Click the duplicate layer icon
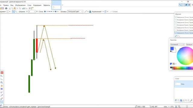The width and height of the screenshot is (193, 108). click(181, 100)
